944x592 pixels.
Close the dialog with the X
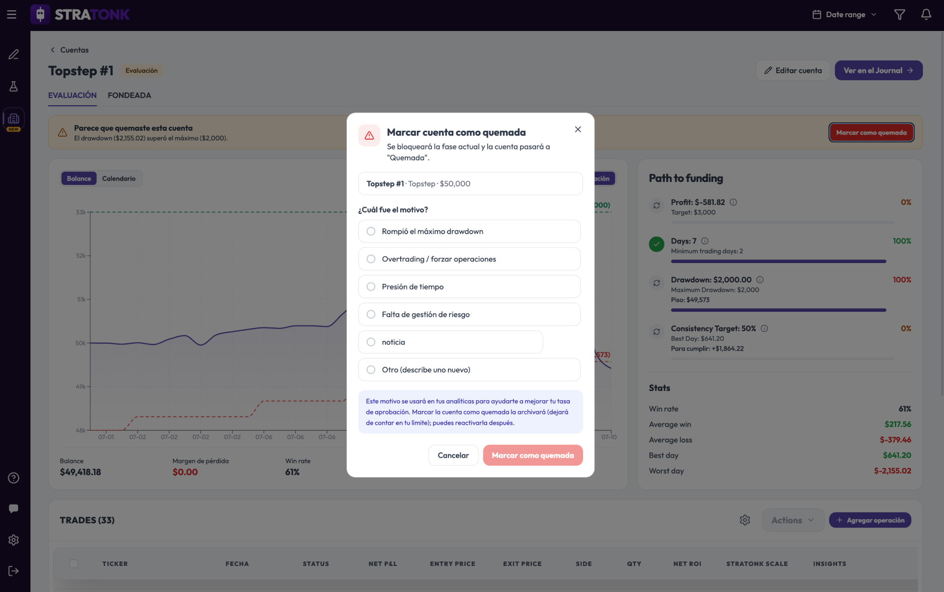coord(578,129)
